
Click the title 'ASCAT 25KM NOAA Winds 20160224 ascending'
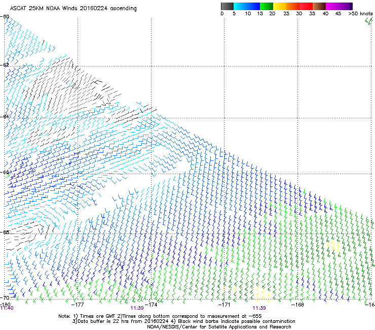73,9
